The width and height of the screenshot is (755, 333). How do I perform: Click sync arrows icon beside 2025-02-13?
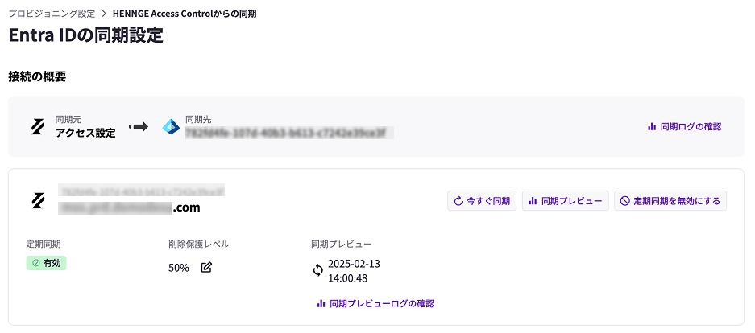pyautogui.click(x=317, y=270)
